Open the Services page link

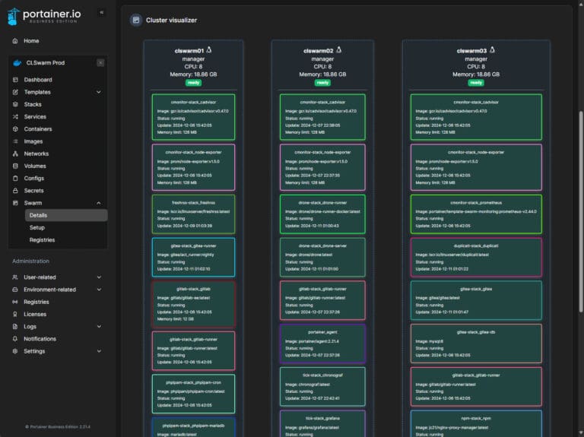35,117
